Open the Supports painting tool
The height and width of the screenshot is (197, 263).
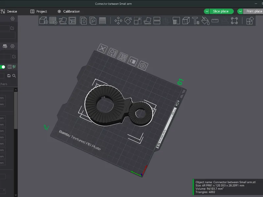(x=176, y=21)
